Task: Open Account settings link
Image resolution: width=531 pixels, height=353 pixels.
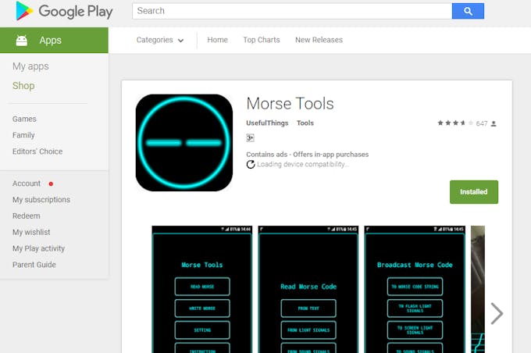Action: pyautogui.click(x=27, y=184)
